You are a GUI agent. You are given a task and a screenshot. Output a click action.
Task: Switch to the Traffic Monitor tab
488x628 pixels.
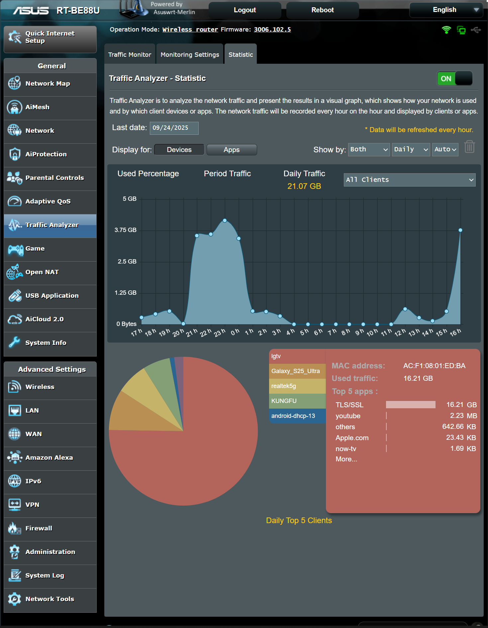point(130,54)
